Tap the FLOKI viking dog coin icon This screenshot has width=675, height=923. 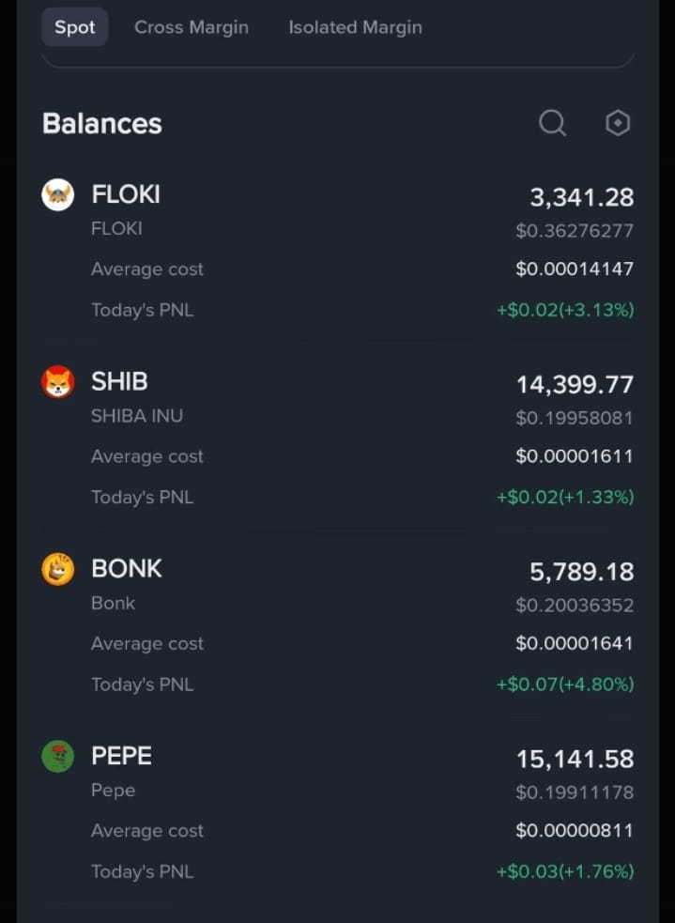coord(57,195)
